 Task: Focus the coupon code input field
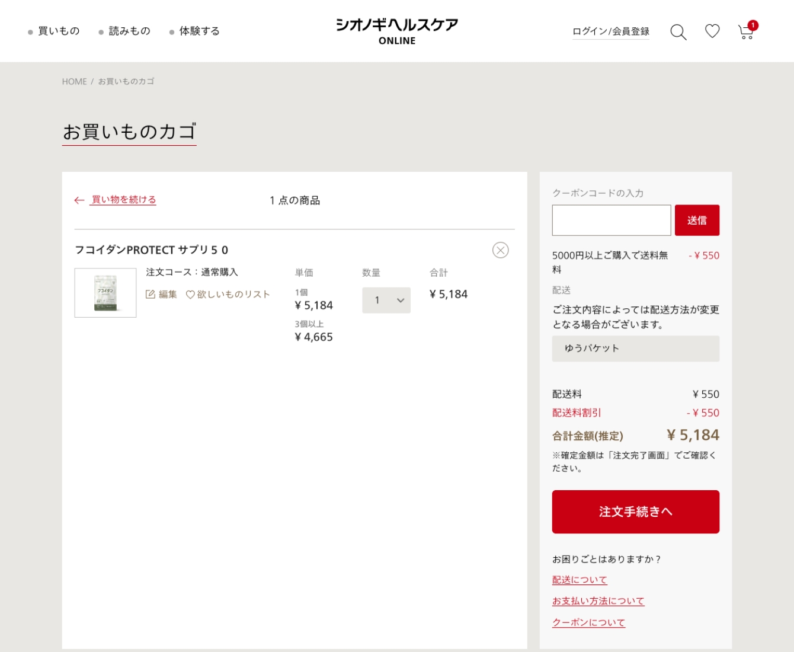point(611,220)
